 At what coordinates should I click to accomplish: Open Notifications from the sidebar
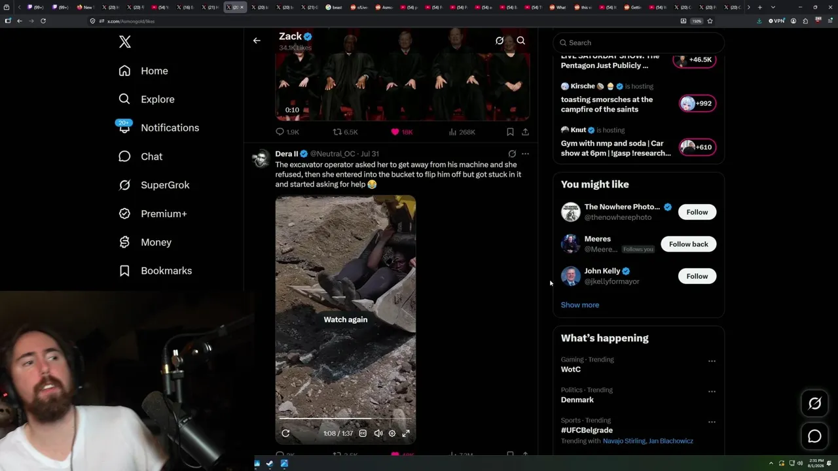pyautogui.click(x=158, y=128)
